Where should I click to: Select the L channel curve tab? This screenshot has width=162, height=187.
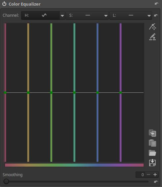(128, 15)
